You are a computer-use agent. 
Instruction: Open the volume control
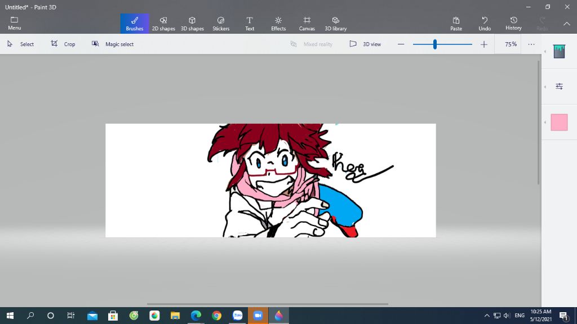coord(507,316)
